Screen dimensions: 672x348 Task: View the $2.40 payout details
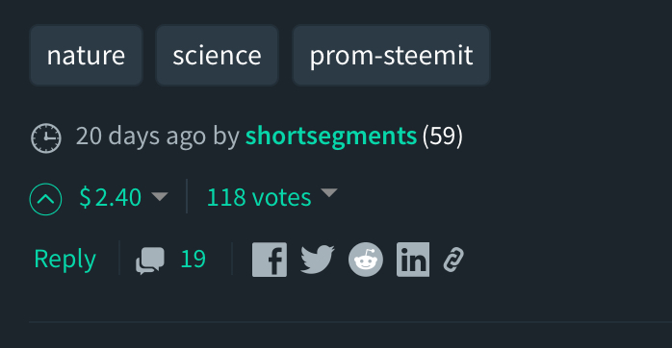pyautogui.click(x=111, y=197)
